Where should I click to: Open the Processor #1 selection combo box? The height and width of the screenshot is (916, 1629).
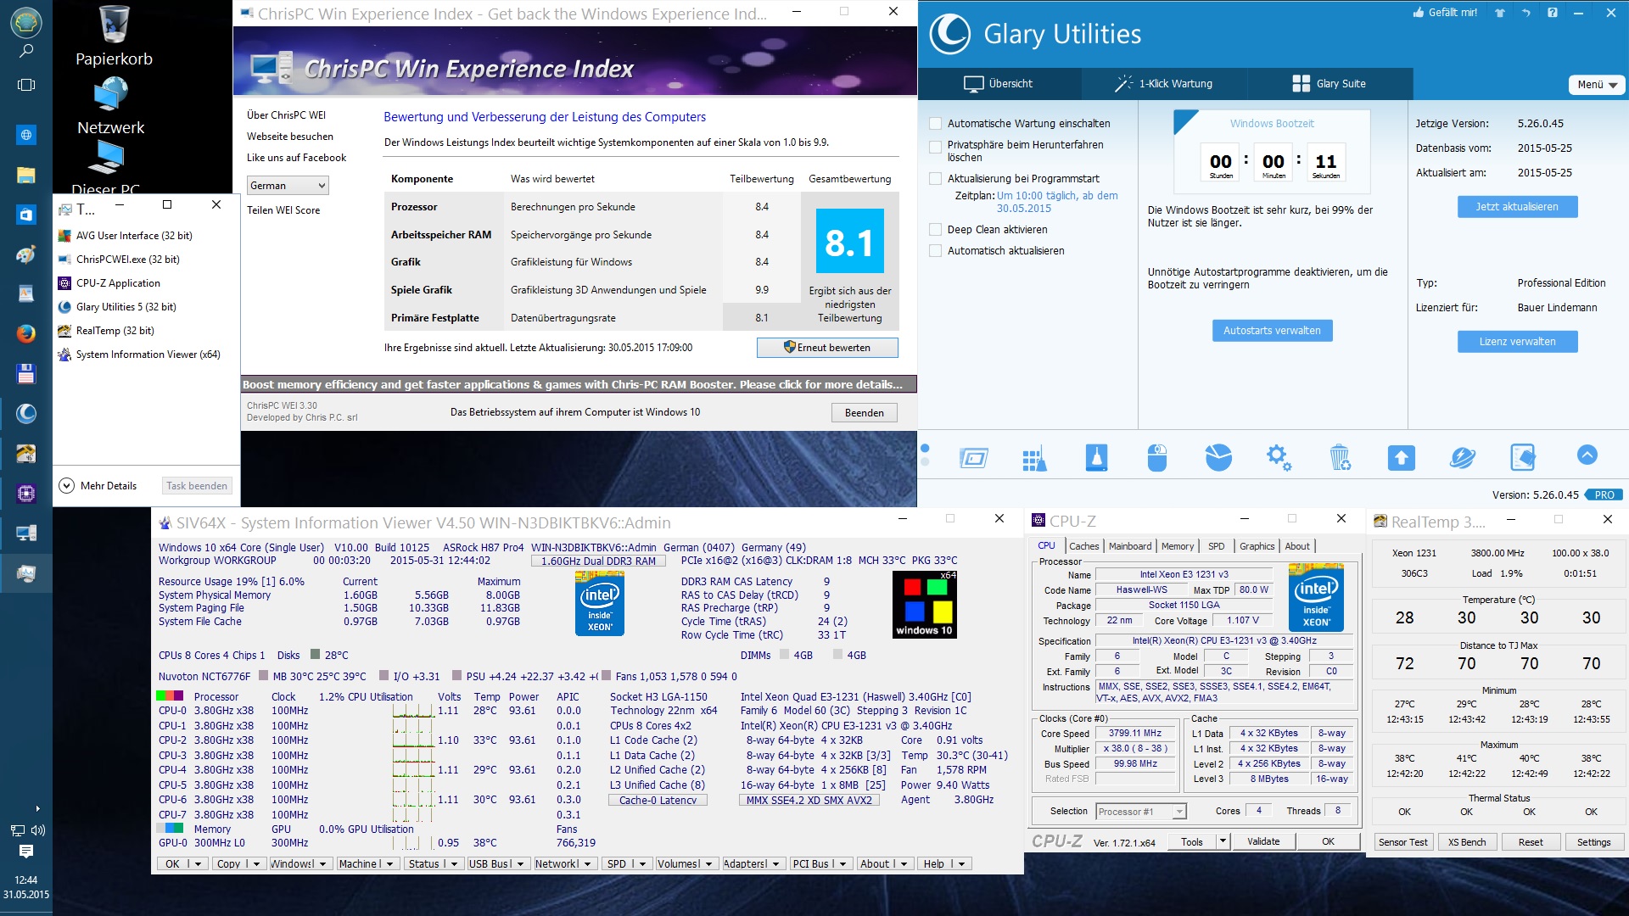point(1140,812)
